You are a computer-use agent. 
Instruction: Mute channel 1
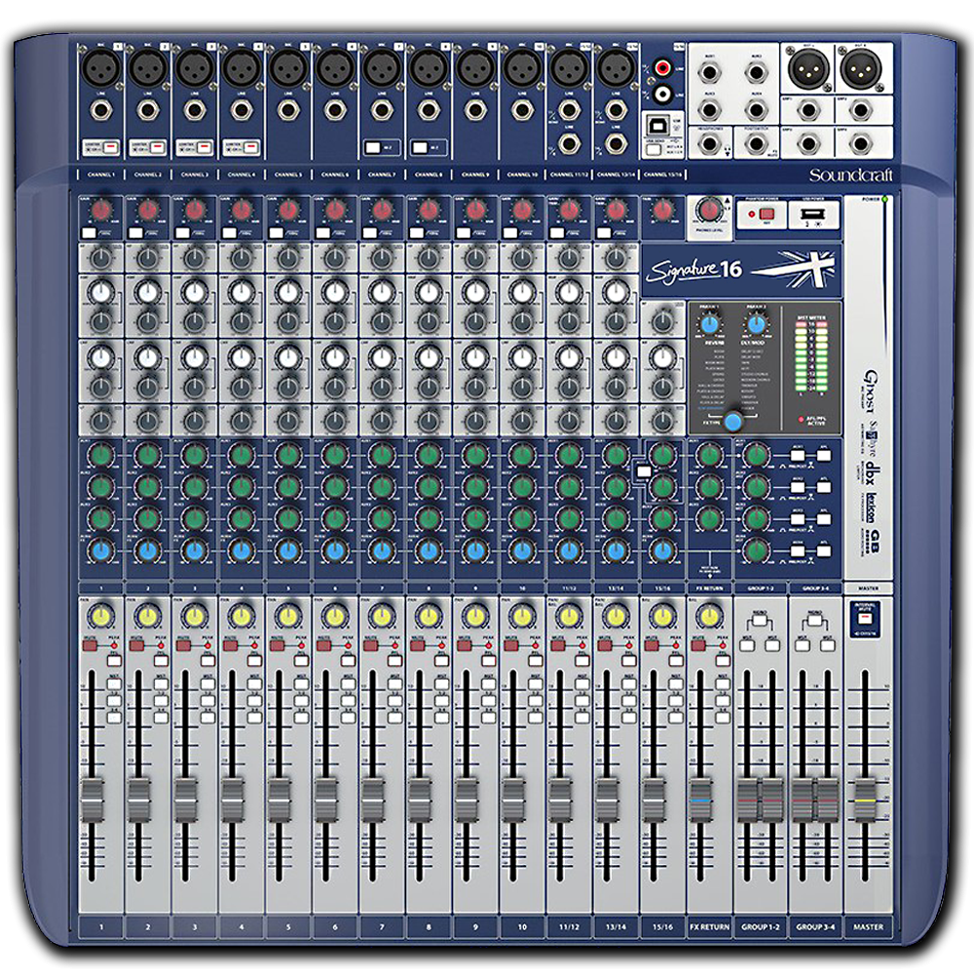90,646
